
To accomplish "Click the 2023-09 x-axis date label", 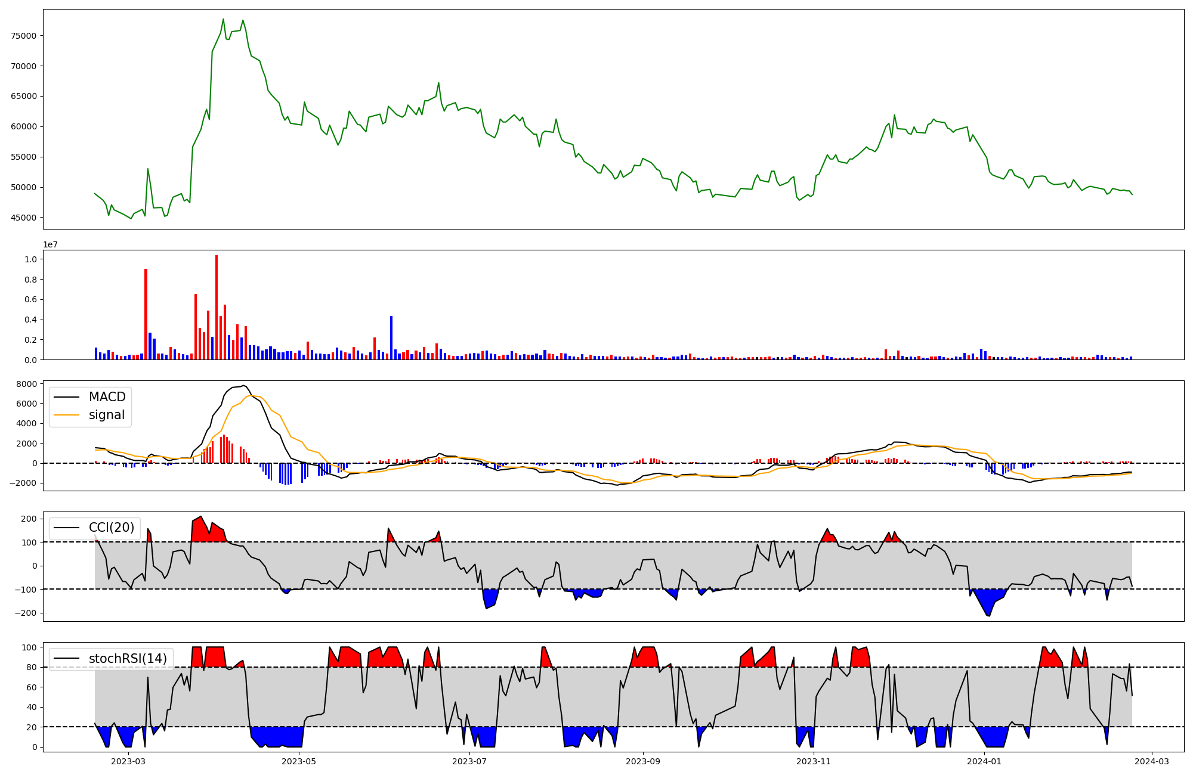I will pyautogui.click(x=643, y=761).
